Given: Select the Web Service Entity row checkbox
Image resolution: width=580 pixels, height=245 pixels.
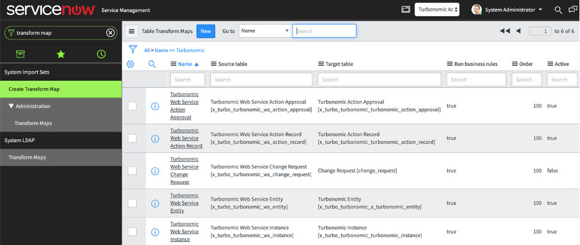Looking at the screenshot, I should [132, 203].
